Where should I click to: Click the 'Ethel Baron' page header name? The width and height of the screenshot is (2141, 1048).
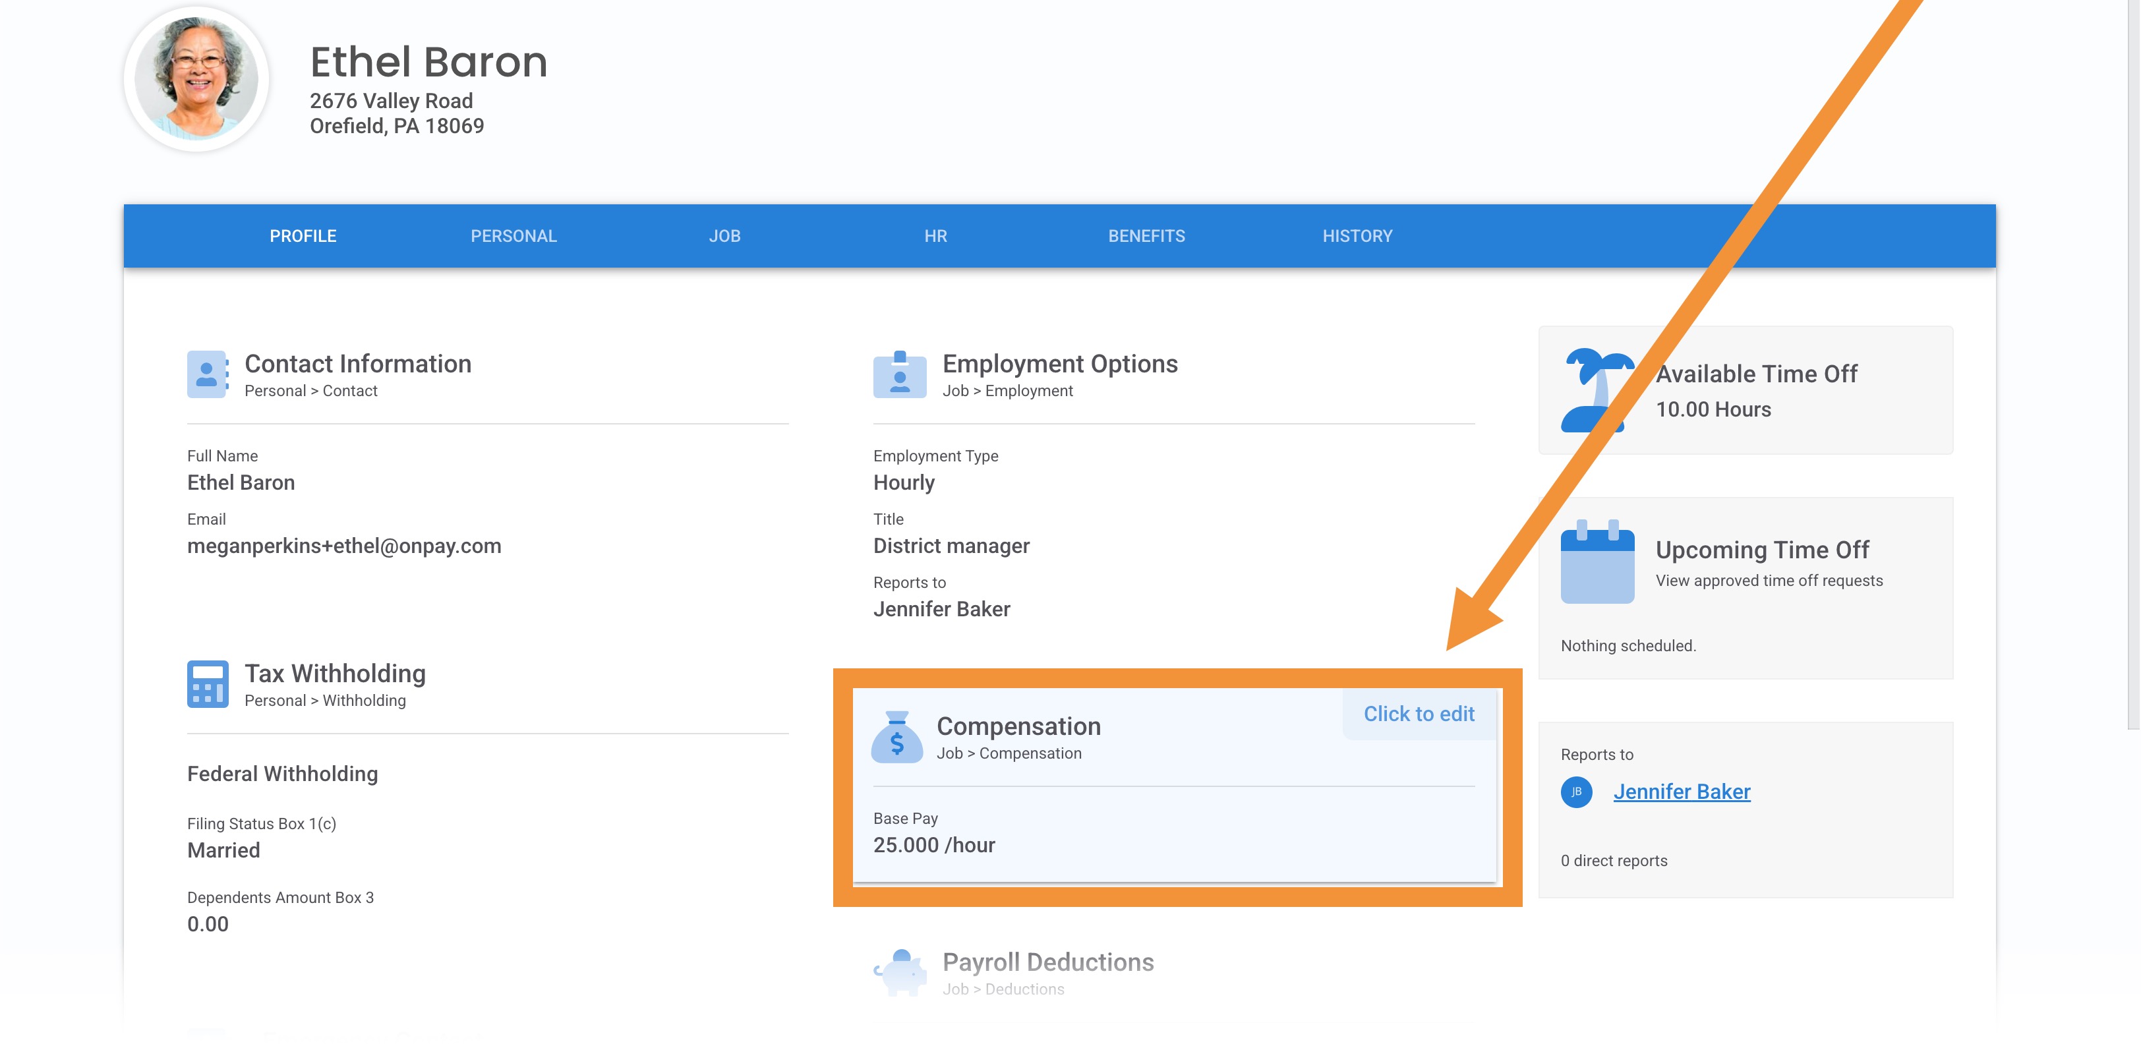tap(429, 63)
